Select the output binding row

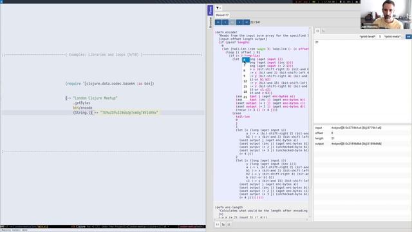tap(362, 144)
